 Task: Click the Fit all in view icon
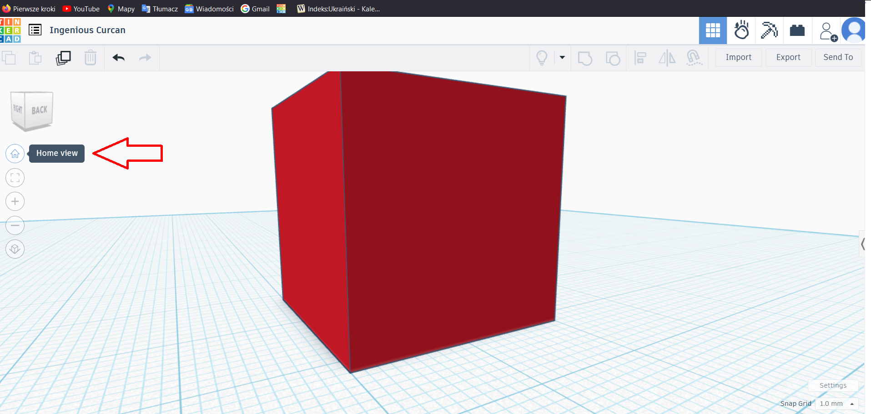(15, 178)
